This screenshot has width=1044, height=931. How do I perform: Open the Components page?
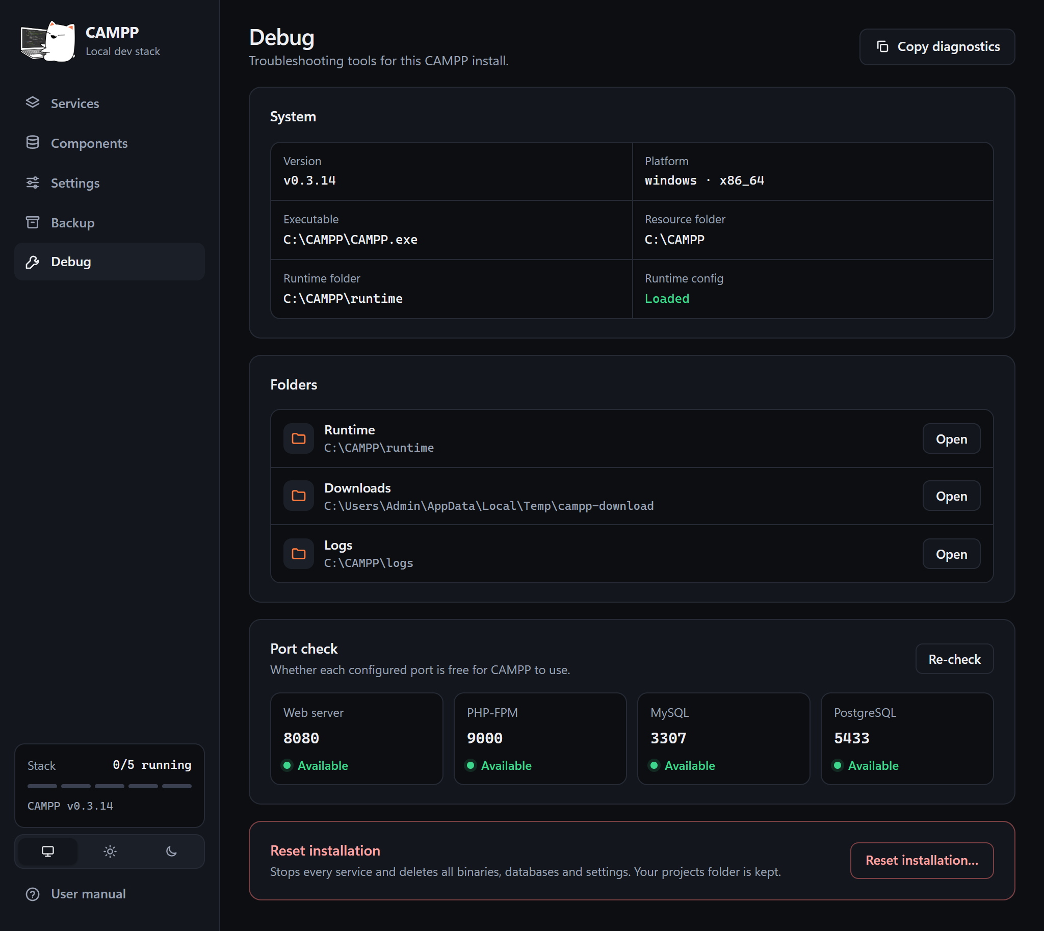[x=110, y=143]
